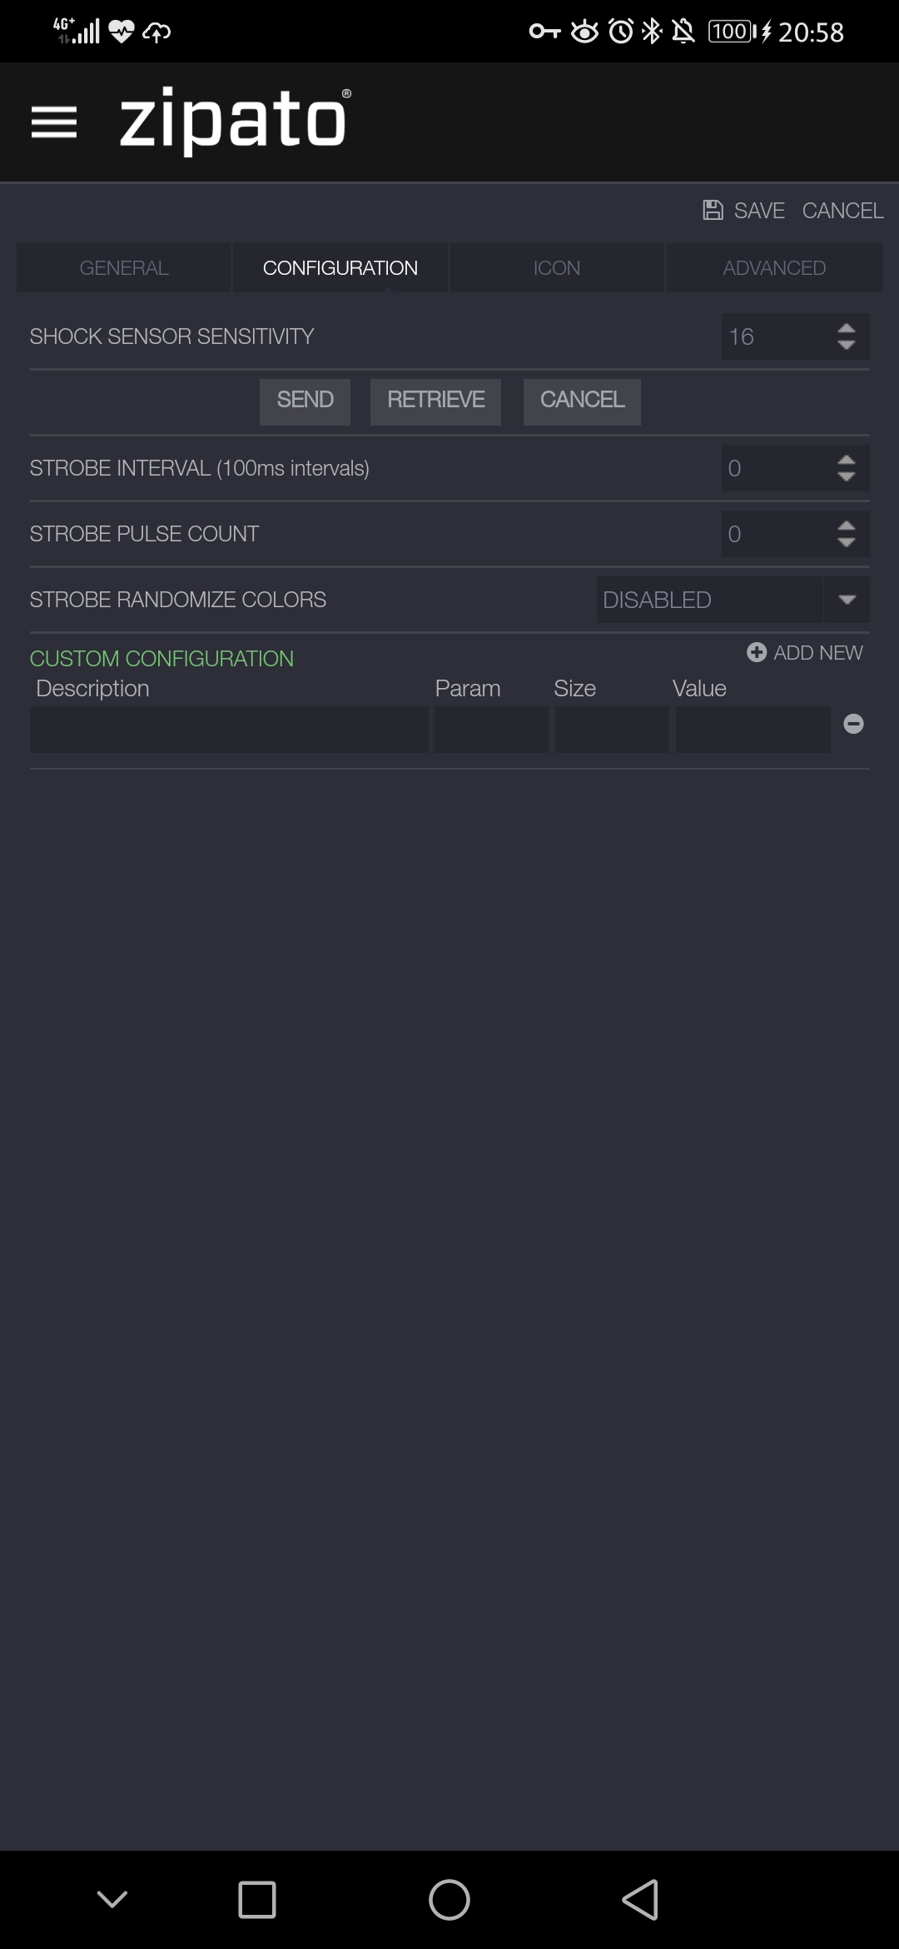Viewport: 899px width, 1949px height.
Task: Decrease strobe interval value
Action: coord(847,477)
